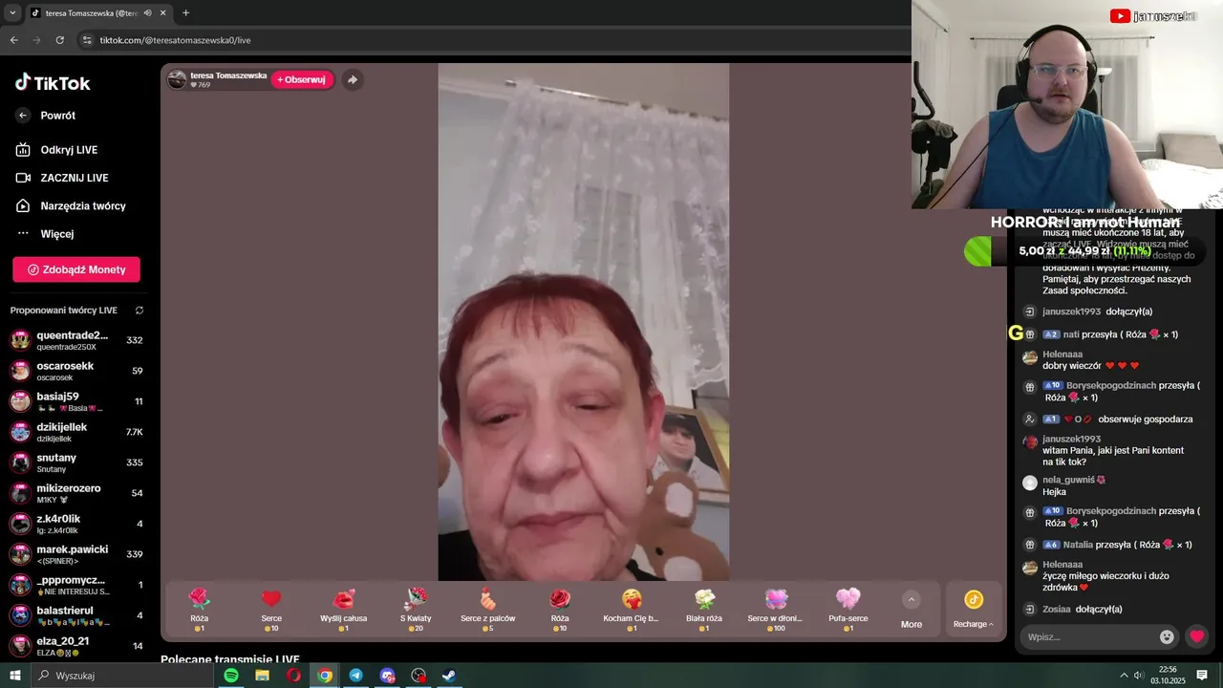Click the share arrow icon
The width and height of the screenshot is (1223, 688).
[352, 79]
